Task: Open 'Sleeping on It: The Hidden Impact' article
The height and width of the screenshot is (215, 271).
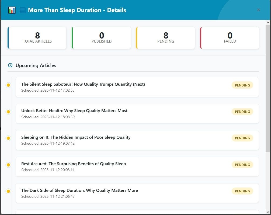Action: (x=76, y=137)
